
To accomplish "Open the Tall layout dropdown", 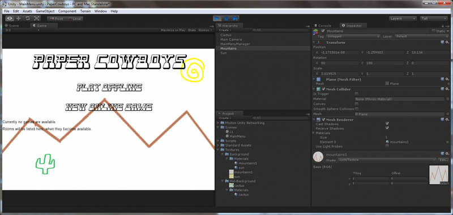I will point(434,19).
